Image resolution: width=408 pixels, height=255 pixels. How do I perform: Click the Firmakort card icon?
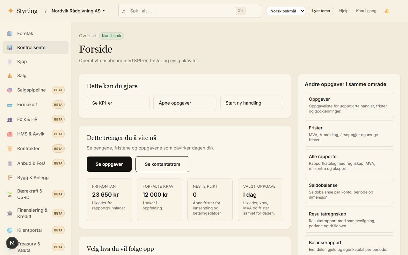10,105
